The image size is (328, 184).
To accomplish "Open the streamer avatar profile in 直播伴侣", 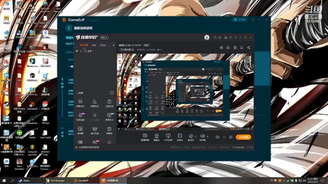I will [x=207, y=37].
